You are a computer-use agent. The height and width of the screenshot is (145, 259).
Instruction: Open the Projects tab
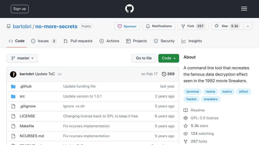point(137,41)
